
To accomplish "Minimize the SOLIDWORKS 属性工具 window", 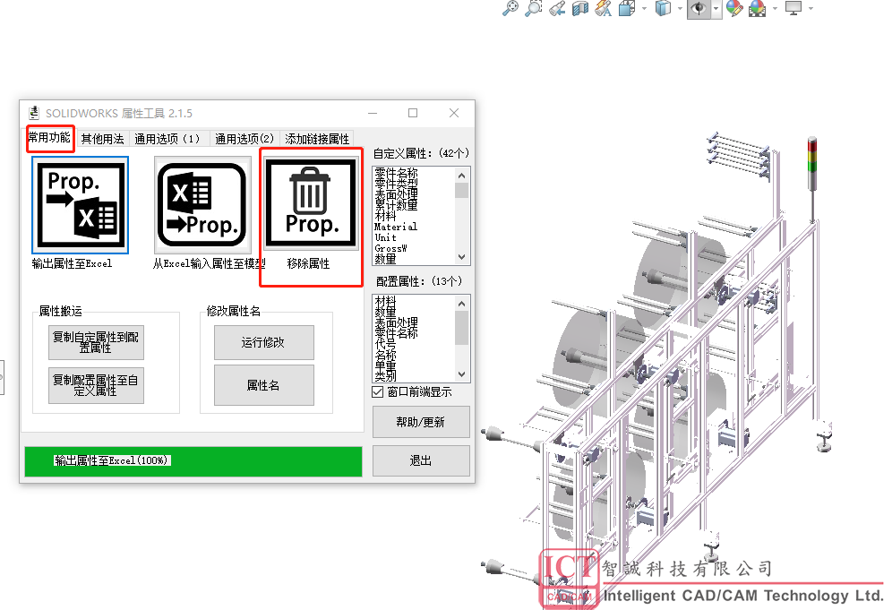I will [x=373, y=113].
